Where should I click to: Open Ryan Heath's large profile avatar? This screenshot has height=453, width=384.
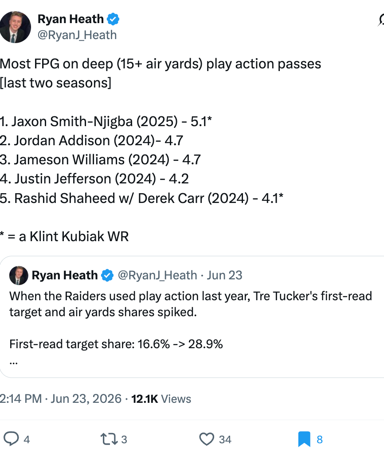15,27
